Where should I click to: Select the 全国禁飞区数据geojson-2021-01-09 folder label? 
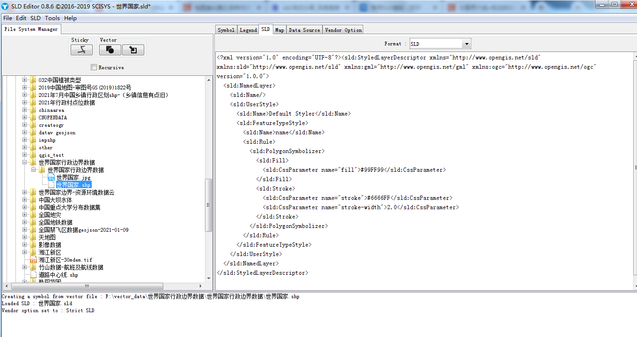[x=83, y=230]
